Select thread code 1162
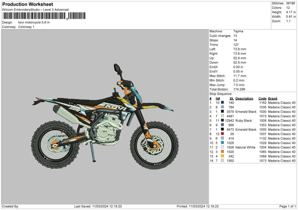This screenshot has height=210, width=298. pos(263,103)
